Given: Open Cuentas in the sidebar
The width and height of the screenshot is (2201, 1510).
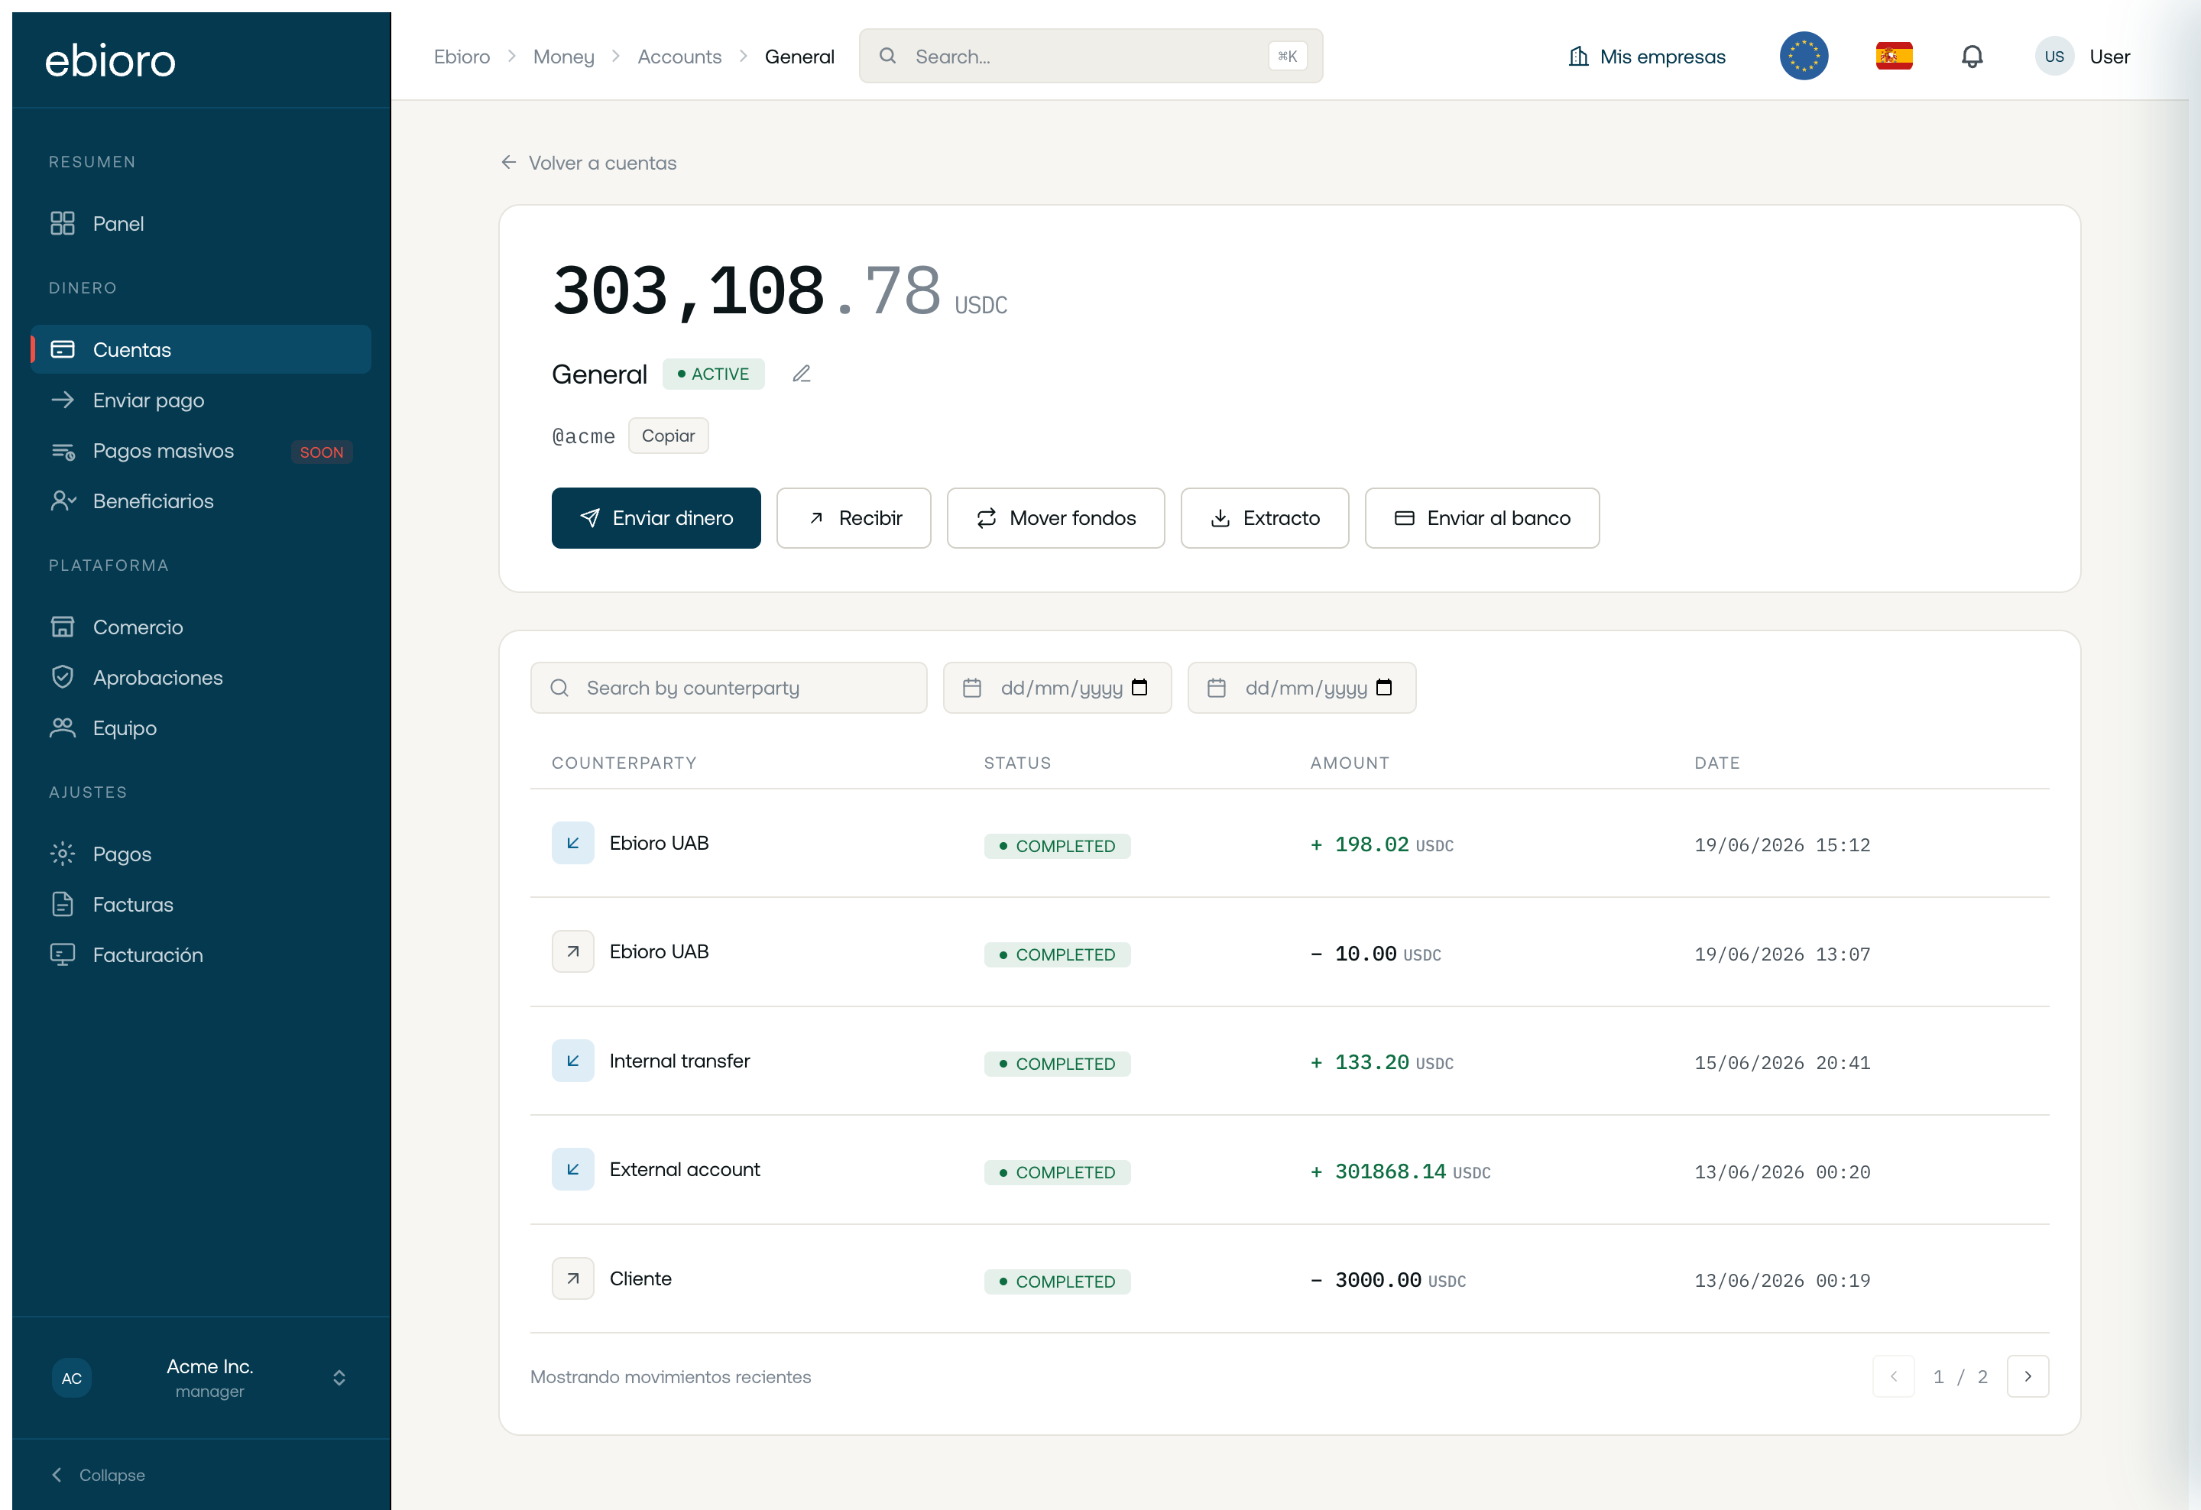Looking at the screenshot, I should (x=201, y=349).
